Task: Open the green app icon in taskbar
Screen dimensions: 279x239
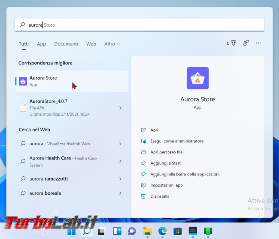Action: [x=208, y=231]
